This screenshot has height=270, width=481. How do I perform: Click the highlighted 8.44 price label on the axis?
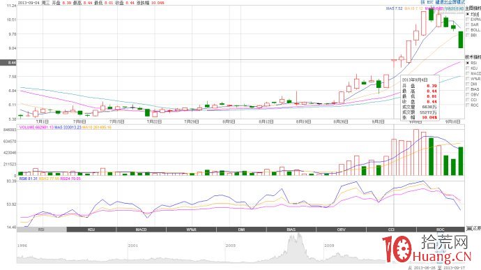pos(8,63)
